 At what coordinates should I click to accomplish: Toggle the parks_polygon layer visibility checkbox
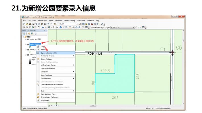(x=28, y=44)
